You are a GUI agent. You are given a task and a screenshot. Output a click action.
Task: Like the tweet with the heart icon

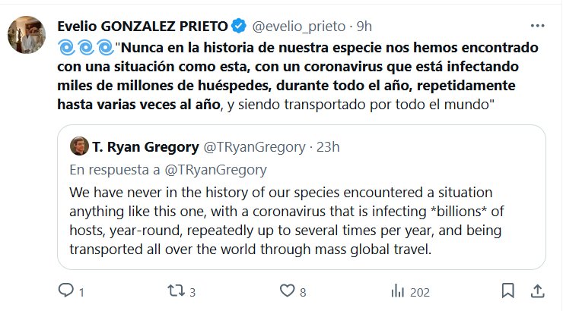pyautogui.click(x=287, y=291)
